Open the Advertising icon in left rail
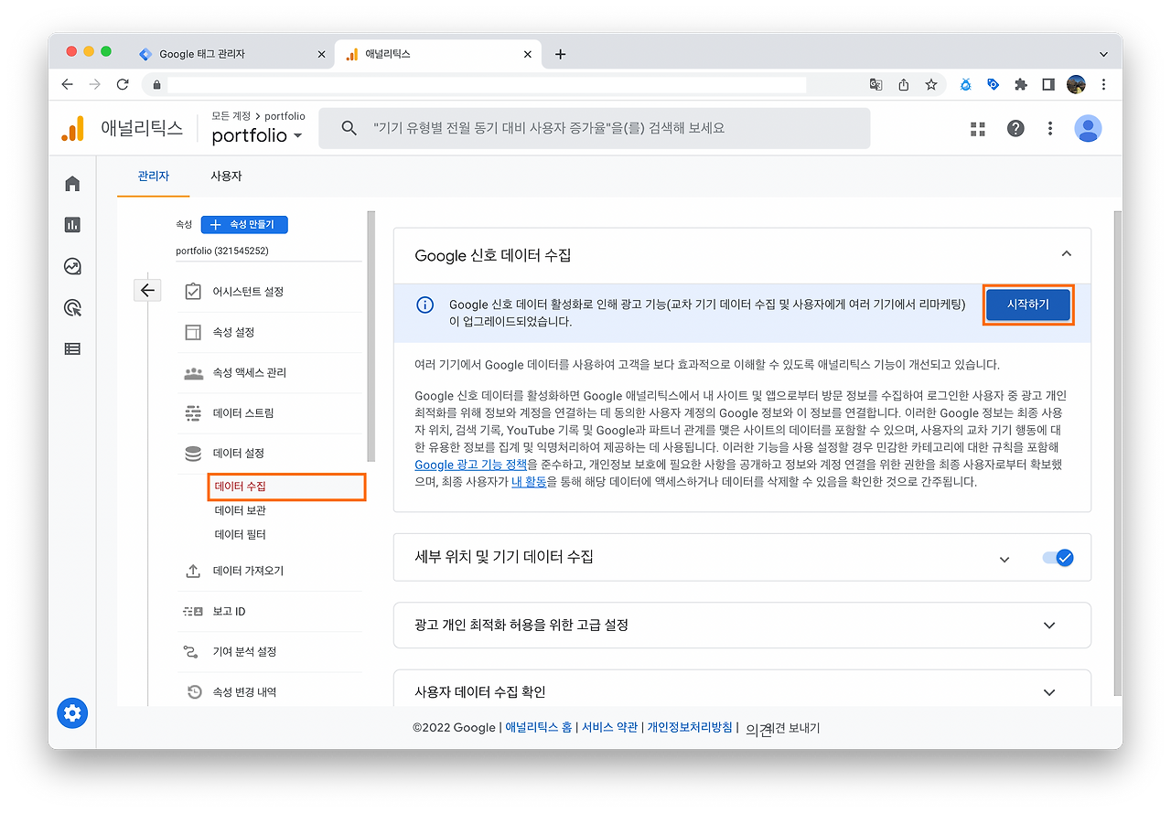The height and width of the screenshot is (813, 1171). pyautogui.click(x=72, y=307)
